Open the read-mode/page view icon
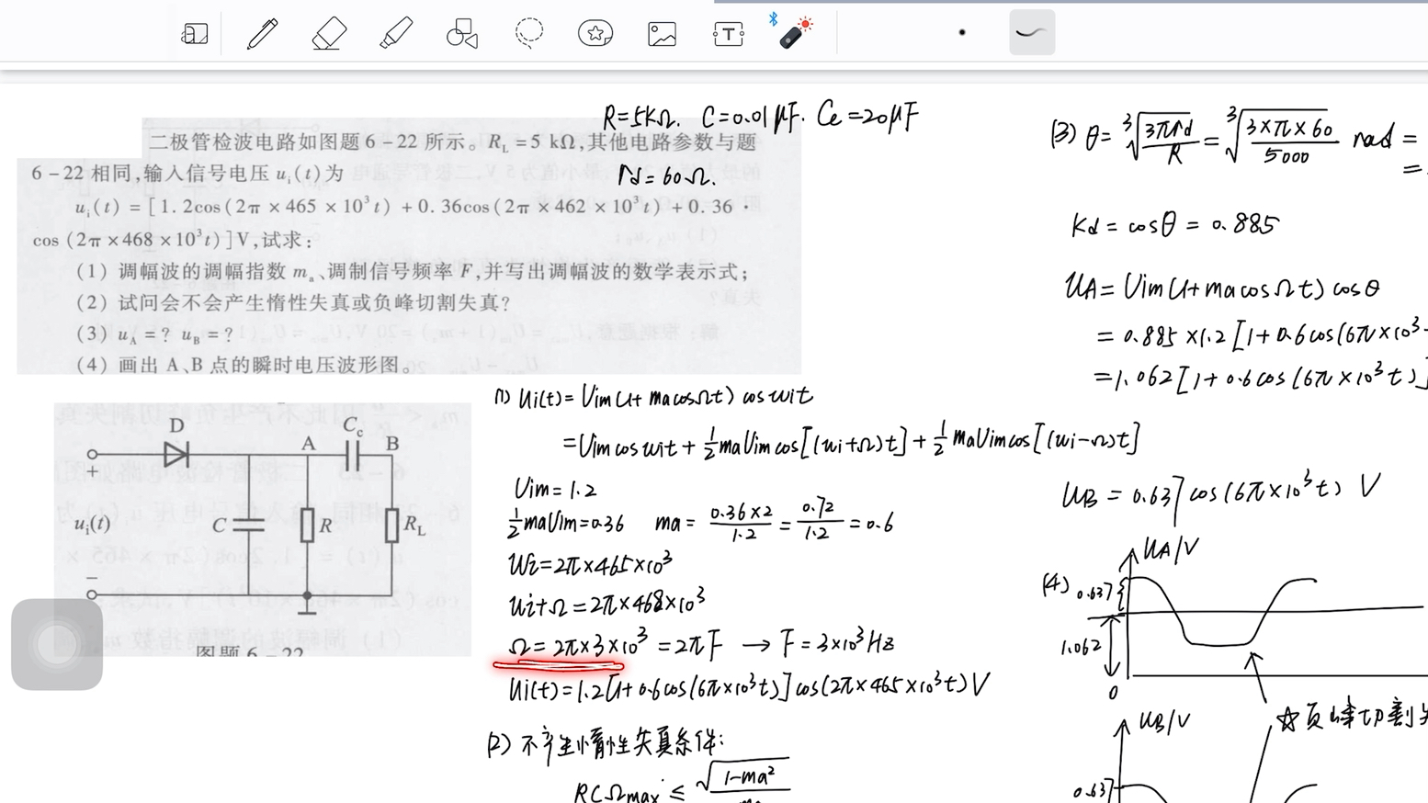Image resolution: width=1428 pixels, height=803 pixels. pyautogui.click(x=194, y=34)
